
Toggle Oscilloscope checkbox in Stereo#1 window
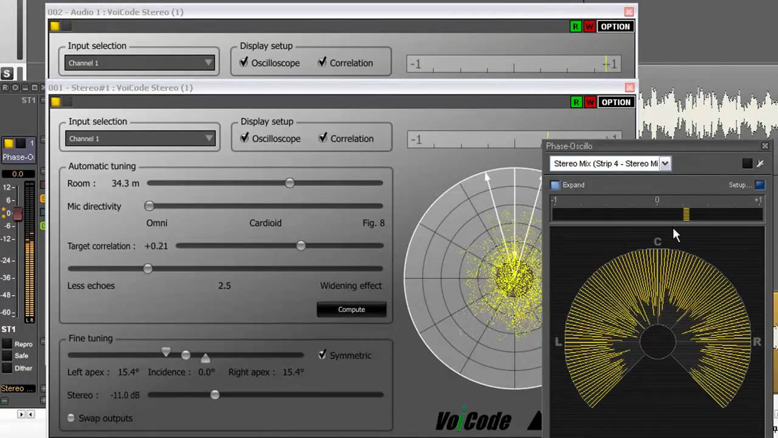pyautogui.click(x=244, y=138)
